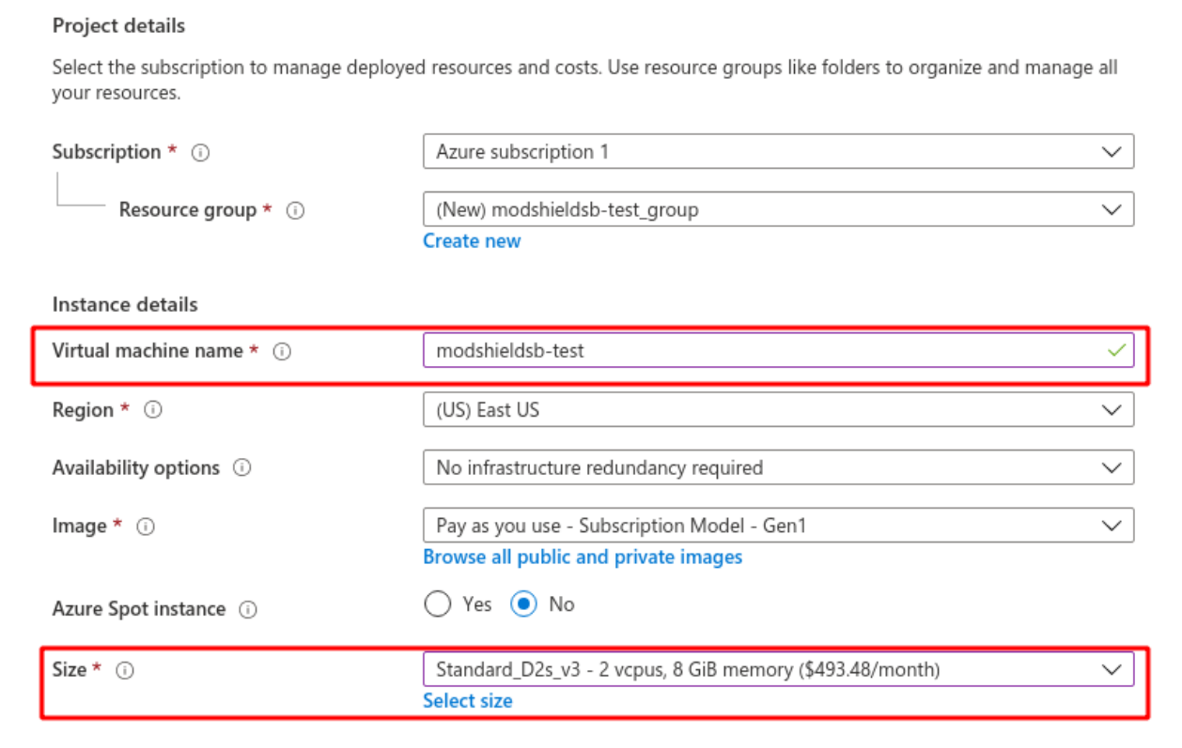Expand the Availability options dropdown
Screen dimensions: 1182x748
[x=778, y=467]
